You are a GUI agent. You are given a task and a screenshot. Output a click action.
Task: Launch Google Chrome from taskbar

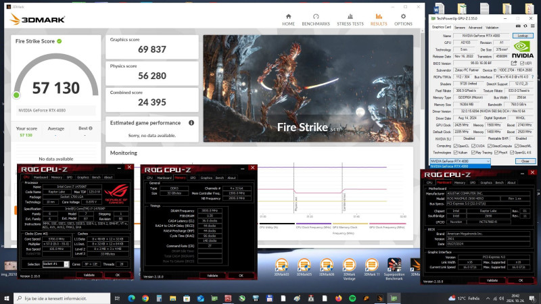(145, 298)
